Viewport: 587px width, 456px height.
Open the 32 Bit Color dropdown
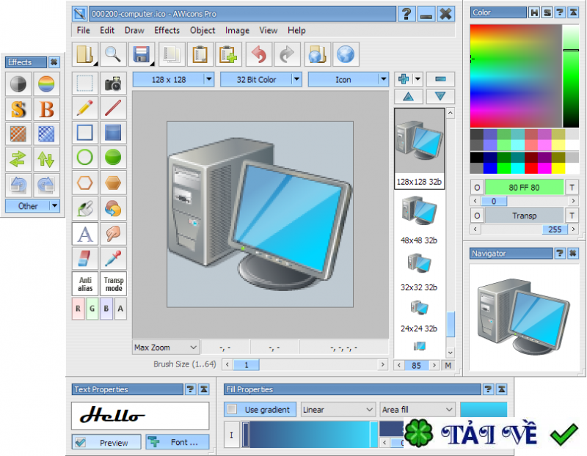point(261,79)
